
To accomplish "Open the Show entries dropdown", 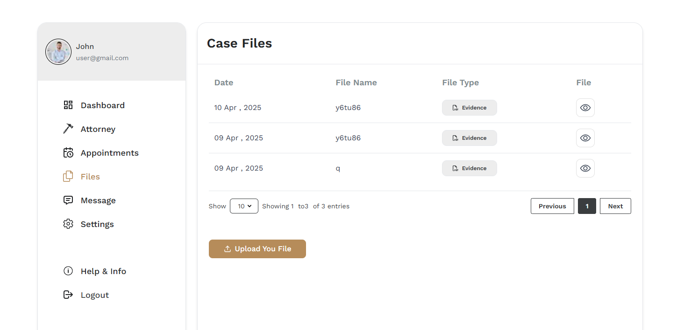I will (244, 206).
